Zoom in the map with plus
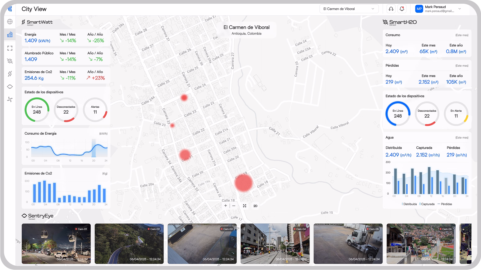The height and width of the screenshot is (270, 481). (x=226, y=206)
